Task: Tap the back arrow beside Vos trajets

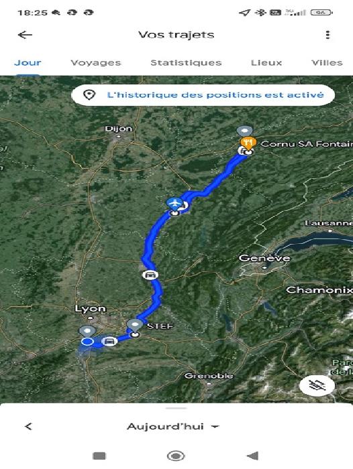Action: [x=25, y=35]
